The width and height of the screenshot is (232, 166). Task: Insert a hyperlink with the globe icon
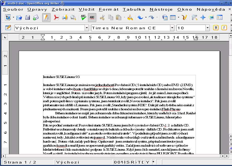pos(165,17)
